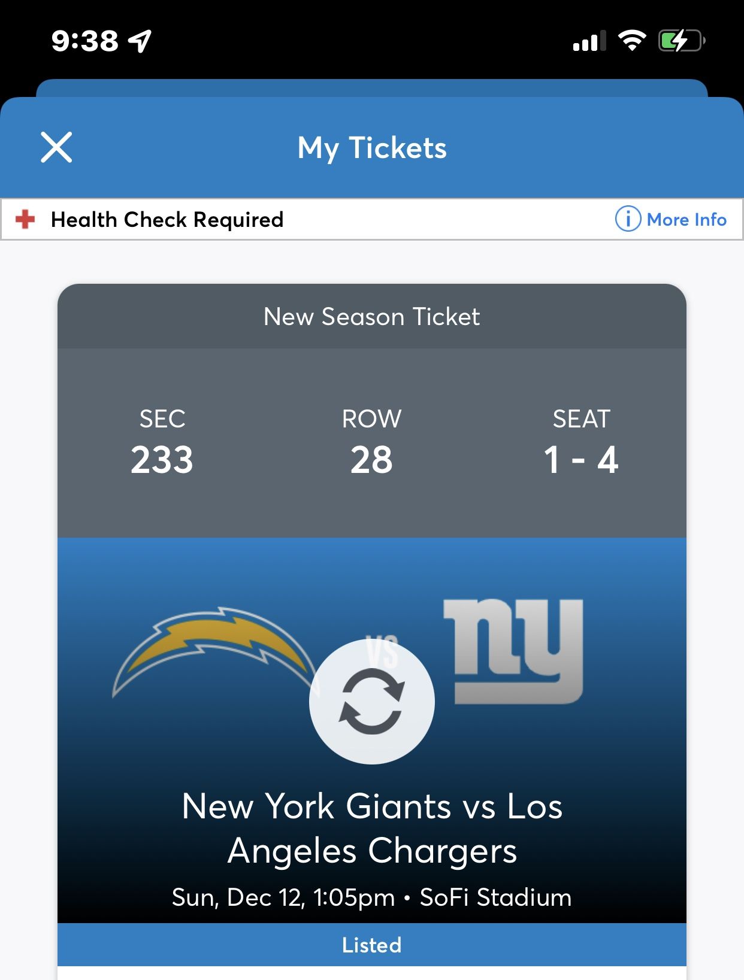Open the More Info link
The image size is (744, 980).
pyautogui.click(x=686, y=220)
